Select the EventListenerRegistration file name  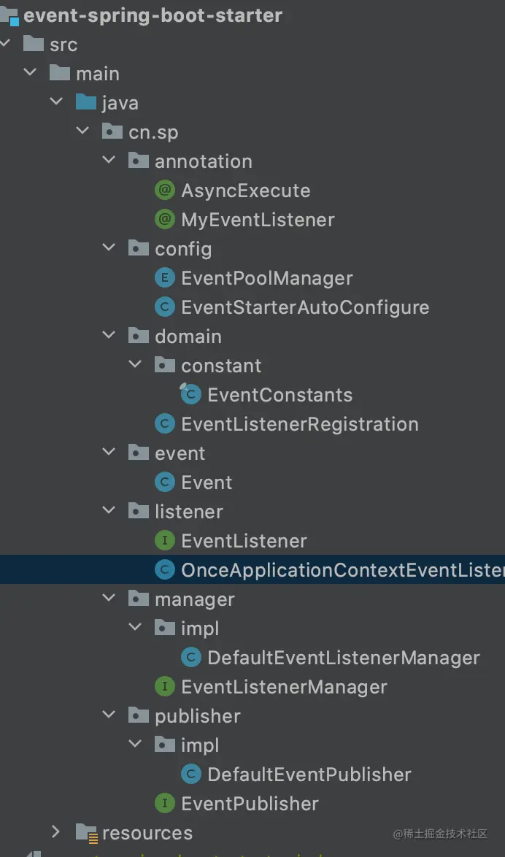[x=300, y=425]
